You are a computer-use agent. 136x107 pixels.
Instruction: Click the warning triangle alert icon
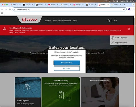click(x=5, y=29)
